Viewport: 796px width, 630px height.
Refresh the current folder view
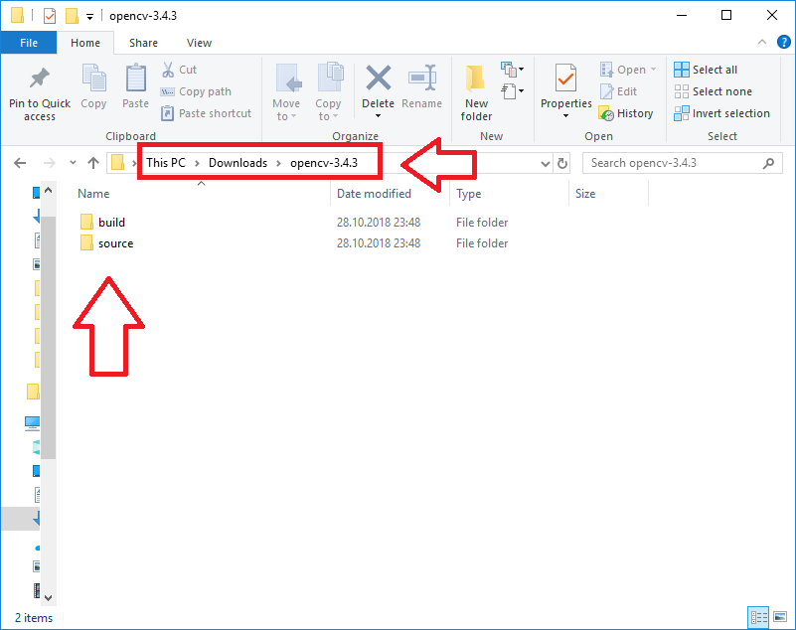pos(562,164)
